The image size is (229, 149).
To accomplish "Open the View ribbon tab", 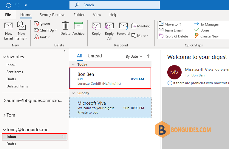I will point(97,15).
